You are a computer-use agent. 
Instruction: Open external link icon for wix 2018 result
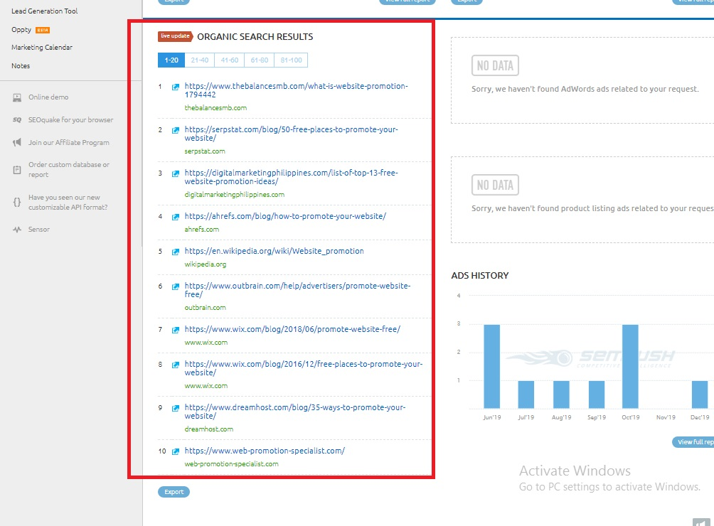[x=176, y=330]
